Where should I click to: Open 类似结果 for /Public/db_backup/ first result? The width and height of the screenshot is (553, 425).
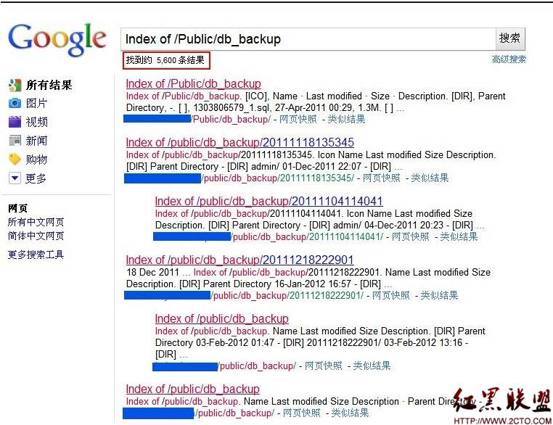tap(346, 119)
